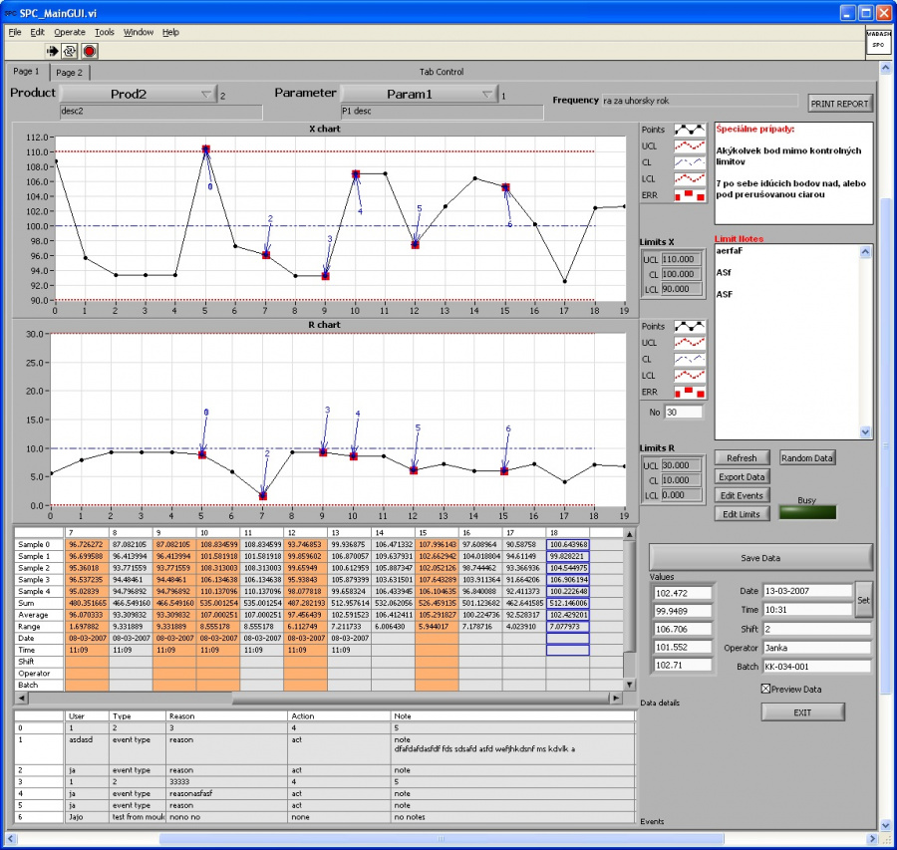Toggle the Preview Data checkbox
897x850 pixels.
click(765, 689)
